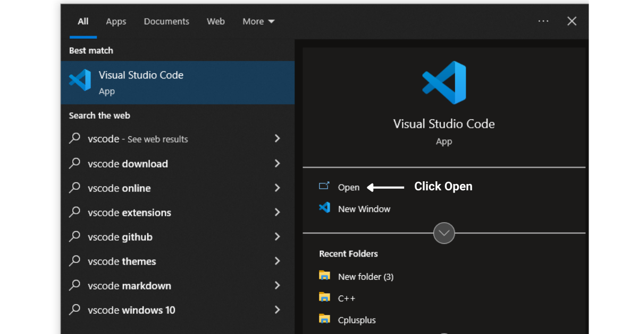This screenshot has width=638, height=334.
Task: Click Visual Studio Code title in details pane
Action: (x=444, y=124)
